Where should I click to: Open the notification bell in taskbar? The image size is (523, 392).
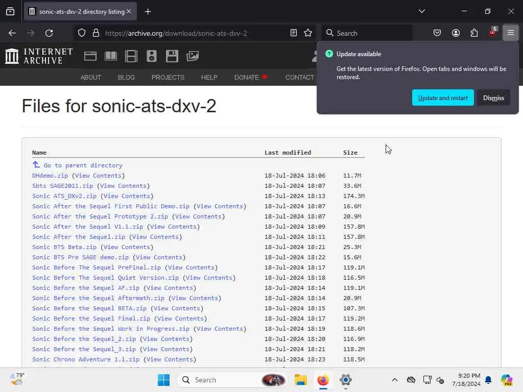pyautogui.click(x=488, y=380)
